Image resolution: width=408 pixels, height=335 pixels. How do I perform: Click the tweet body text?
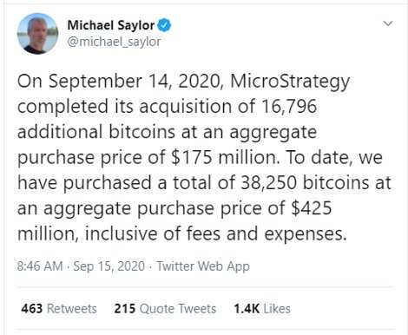(x=204, y=157)
